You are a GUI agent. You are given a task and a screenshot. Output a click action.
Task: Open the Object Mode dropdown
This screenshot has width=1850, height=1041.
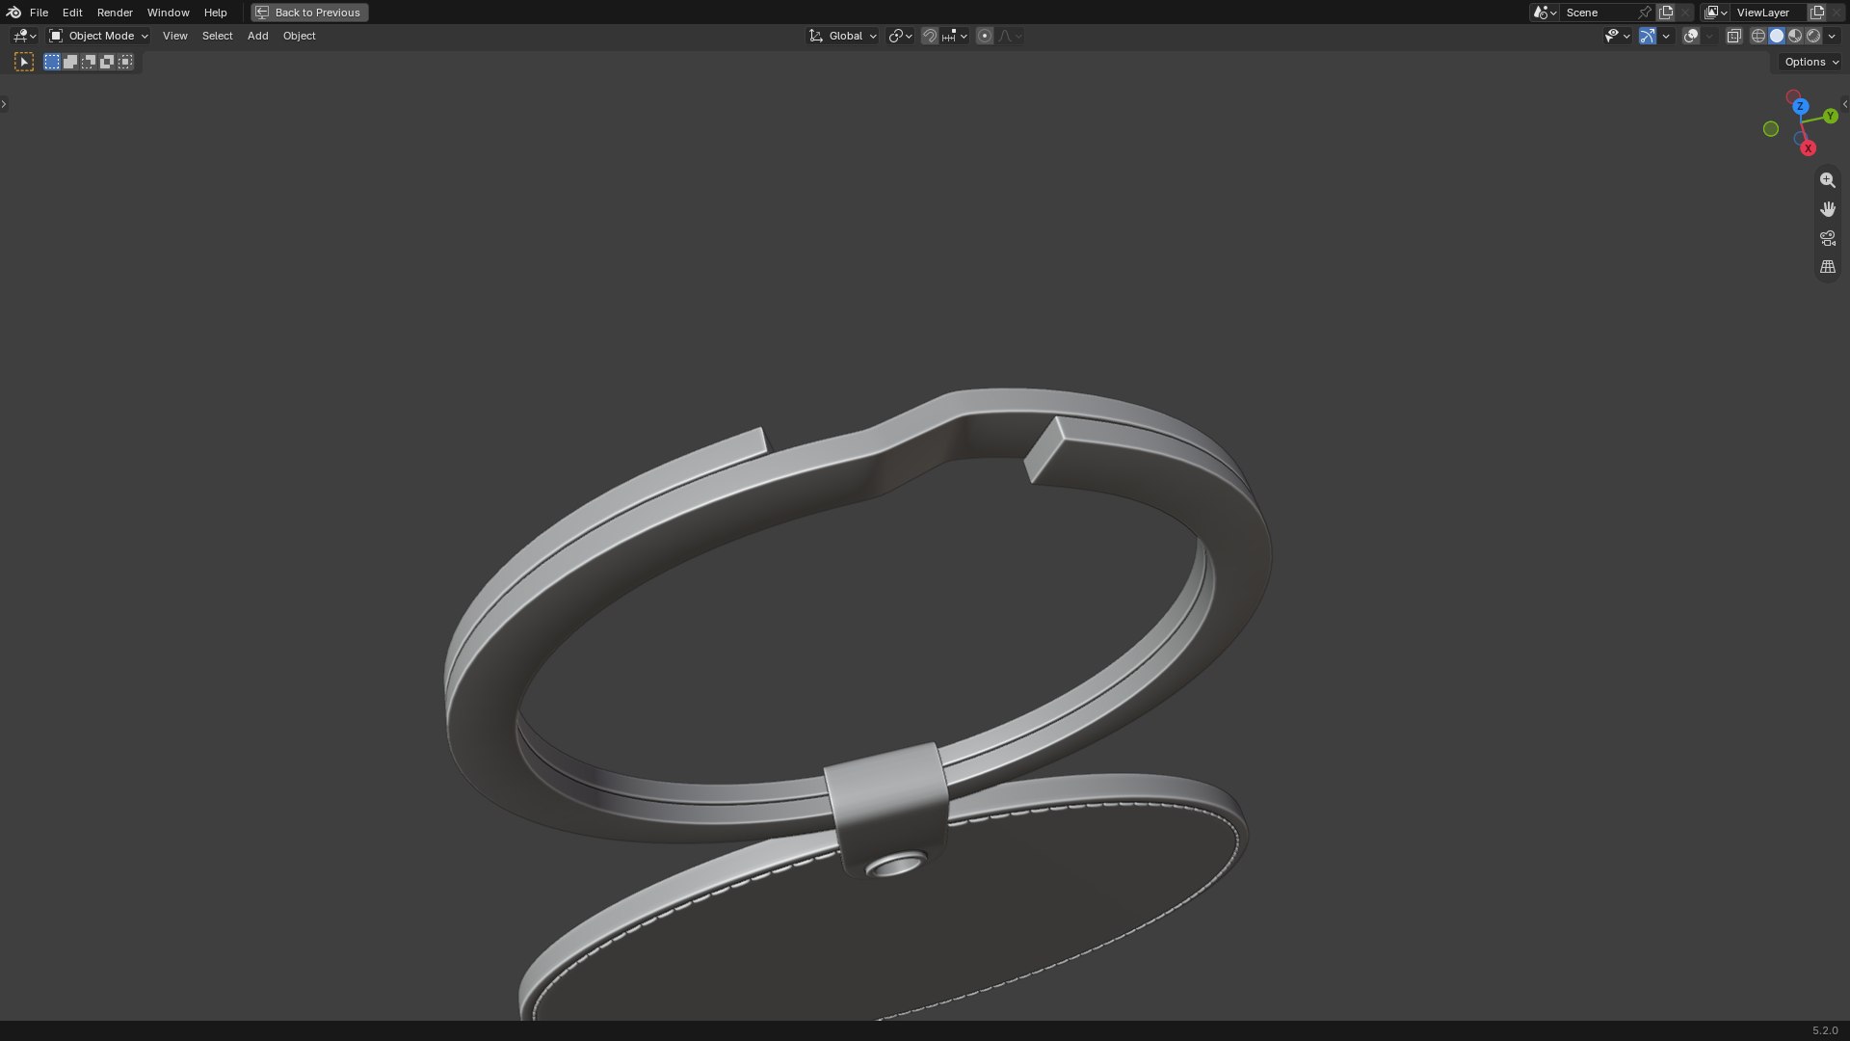(98, 36)
